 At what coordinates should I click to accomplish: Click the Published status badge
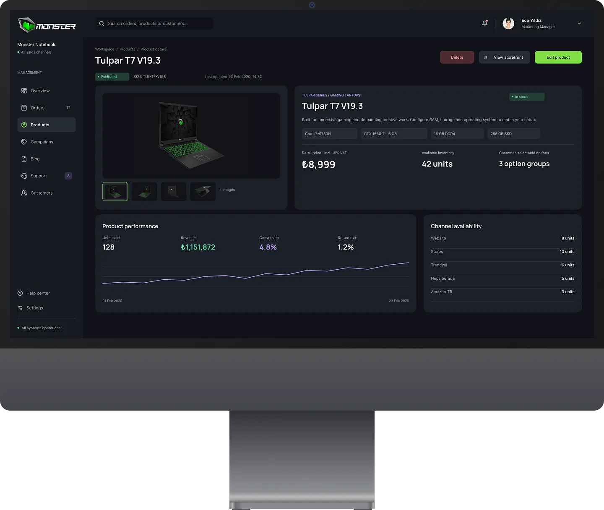112,77
